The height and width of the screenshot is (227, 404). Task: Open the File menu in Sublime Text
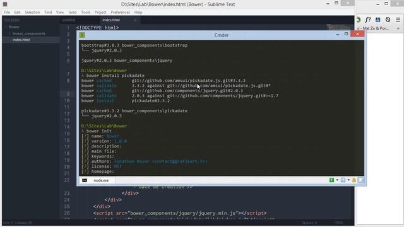click(x=7, y=13)
